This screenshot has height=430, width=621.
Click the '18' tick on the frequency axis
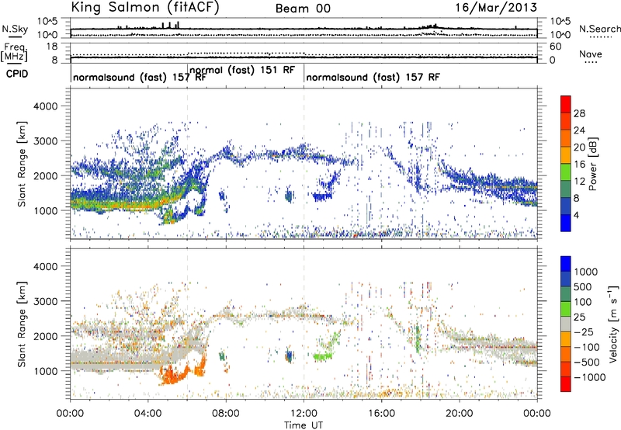tap(51, 47)
